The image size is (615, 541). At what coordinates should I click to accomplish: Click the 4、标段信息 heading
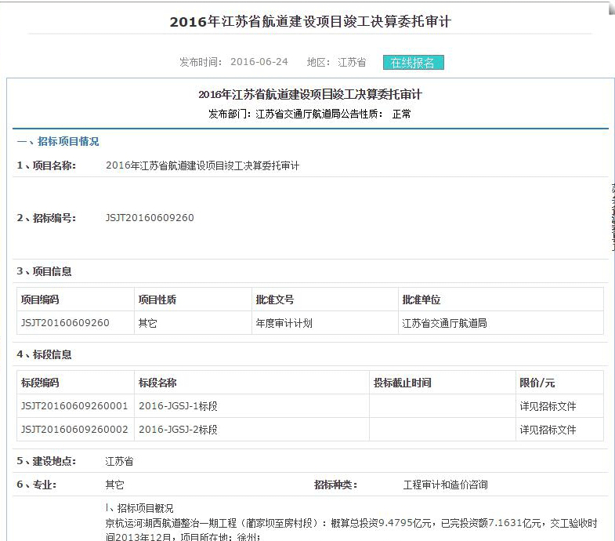tap(44, 354)
